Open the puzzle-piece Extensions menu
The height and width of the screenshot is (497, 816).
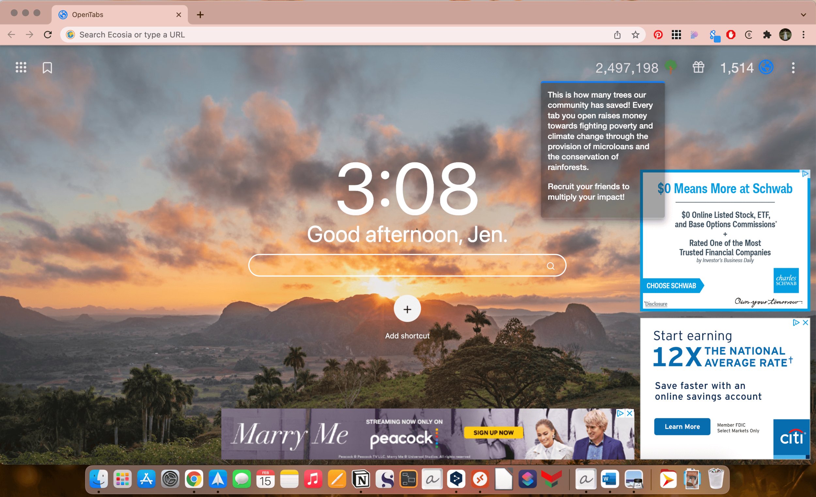tap(767, 35)
